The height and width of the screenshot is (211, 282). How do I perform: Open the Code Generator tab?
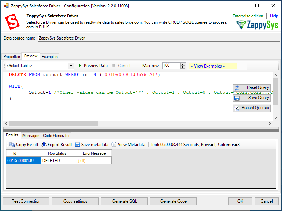(56, 136)
